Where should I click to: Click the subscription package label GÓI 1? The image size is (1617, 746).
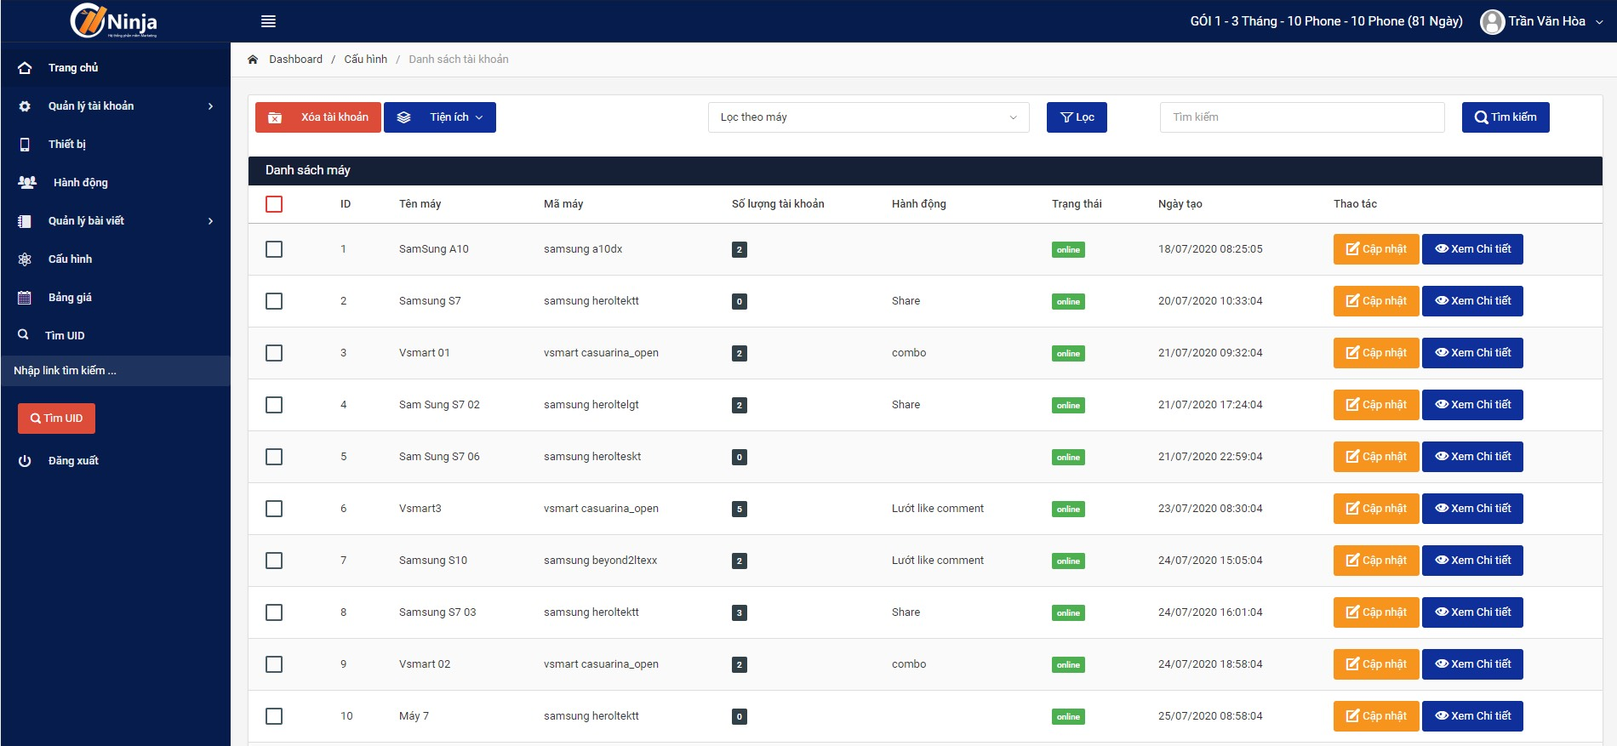pyautogui.click(x=1326, y=21)
